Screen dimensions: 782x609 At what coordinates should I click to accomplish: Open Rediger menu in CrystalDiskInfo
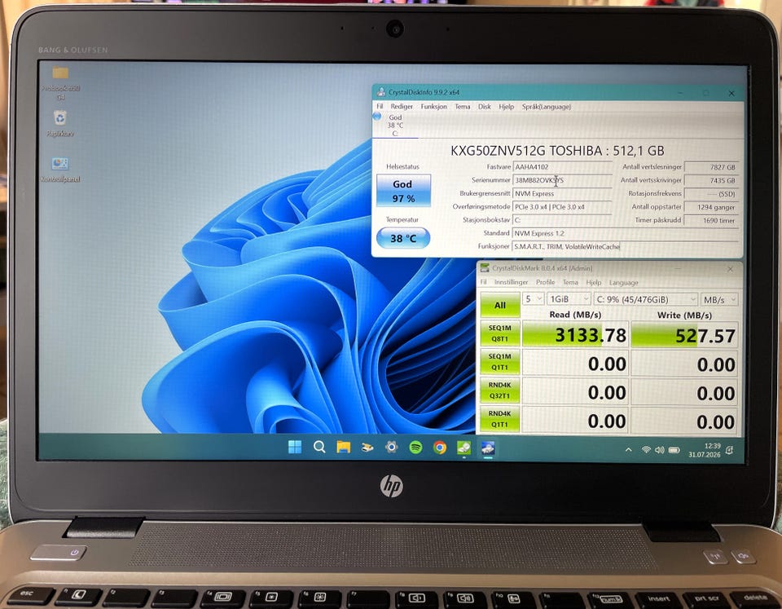(402, 106)
